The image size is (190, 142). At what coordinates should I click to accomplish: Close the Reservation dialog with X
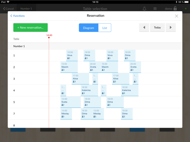176,16
